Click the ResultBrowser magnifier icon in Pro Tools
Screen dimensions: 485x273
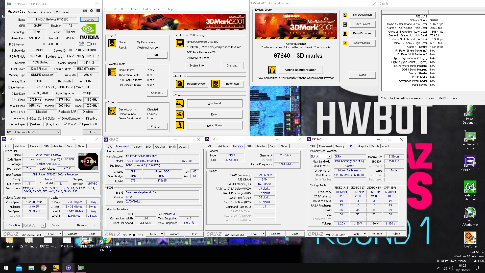click(180, 84)
